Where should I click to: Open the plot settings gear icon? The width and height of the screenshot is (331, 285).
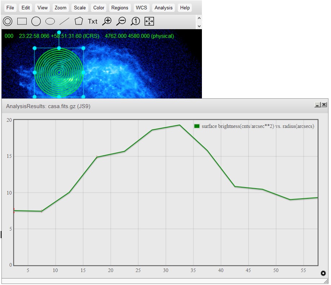pos(323,273)
